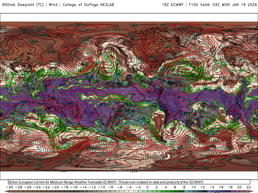Click the -8 value on the color scale
Screen dimensions: 258x193
(x=111, y=187)
